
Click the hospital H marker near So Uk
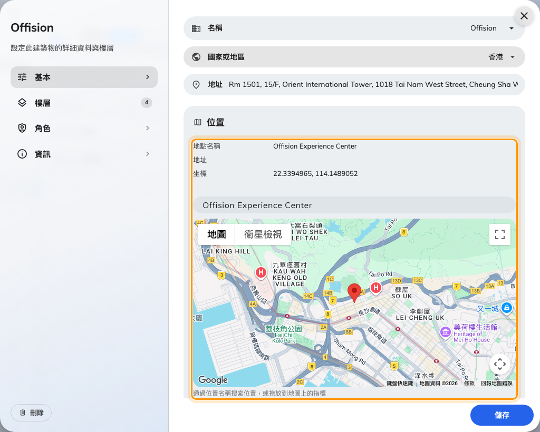(375, 288)
